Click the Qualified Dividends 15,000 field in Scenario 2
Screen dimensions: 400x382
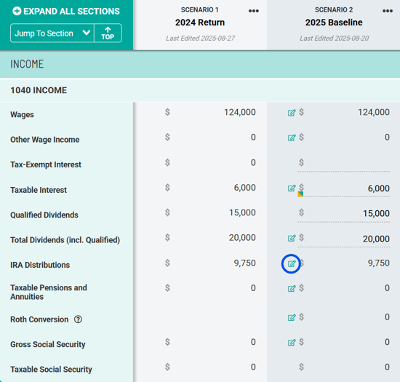coord(343,214)
